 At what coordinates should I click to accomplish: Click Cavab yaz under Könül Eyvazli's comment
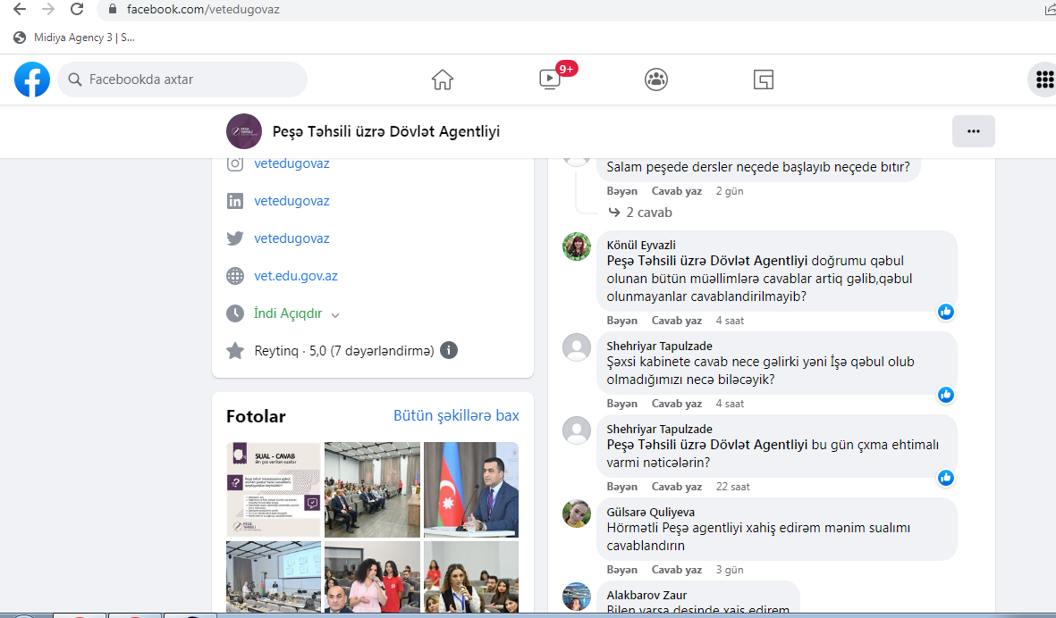click(677, 321)
